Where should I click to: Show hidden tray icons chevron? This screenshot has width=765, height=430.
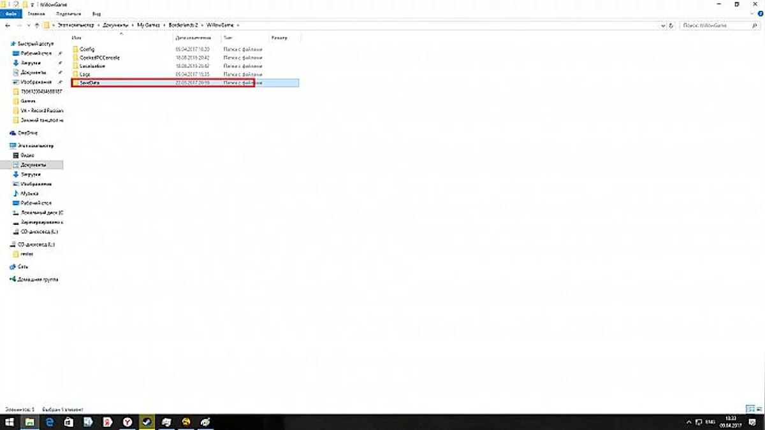click(688, 422)
